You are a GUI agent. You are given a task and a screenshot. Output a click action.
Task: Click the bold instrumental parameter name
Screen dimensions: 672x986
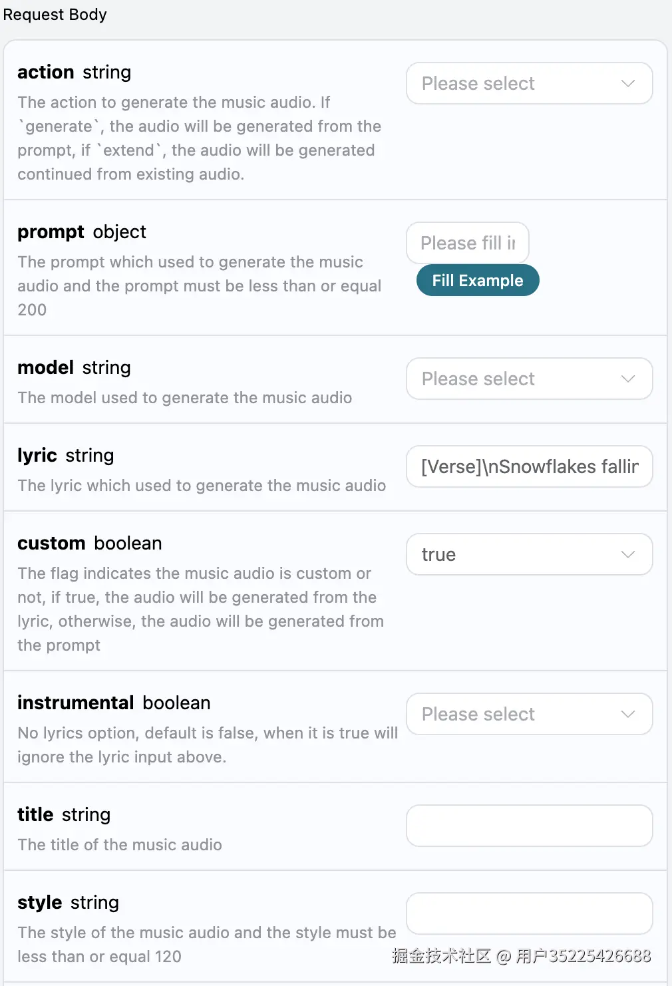click(x=76, y=703)
